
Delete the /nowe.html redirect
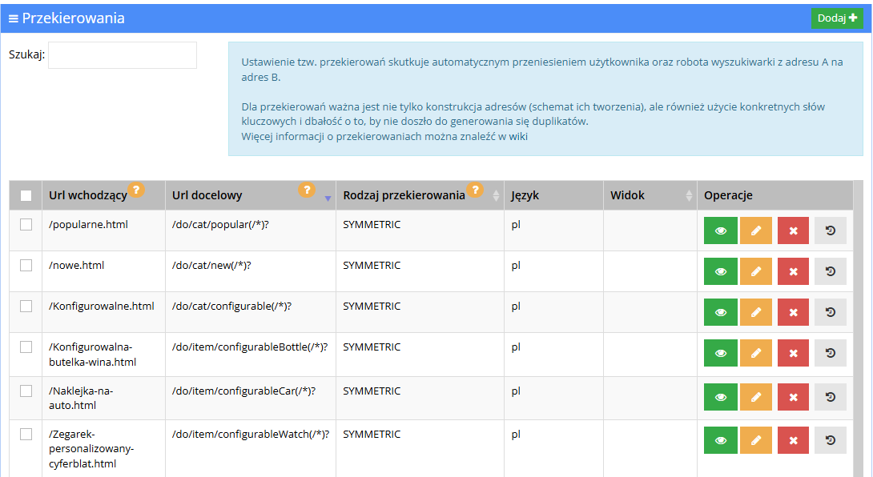pos(794,271)
